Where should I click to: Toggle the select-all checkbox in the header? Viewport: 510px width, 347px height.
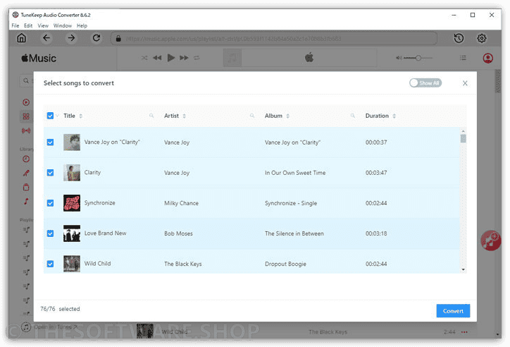coord(50,116)
